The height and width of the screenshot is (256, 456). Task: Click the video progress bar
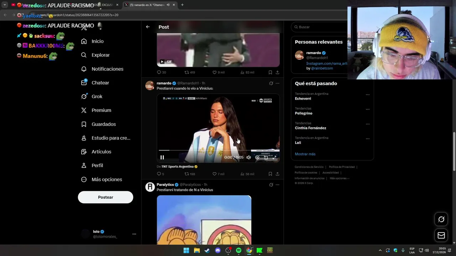click(218, 150)
